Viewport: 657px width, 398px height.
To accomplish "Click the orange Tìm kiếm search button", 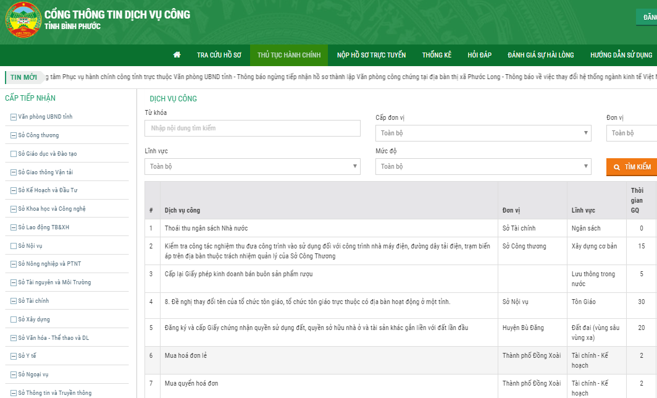I will click(632, 167).
